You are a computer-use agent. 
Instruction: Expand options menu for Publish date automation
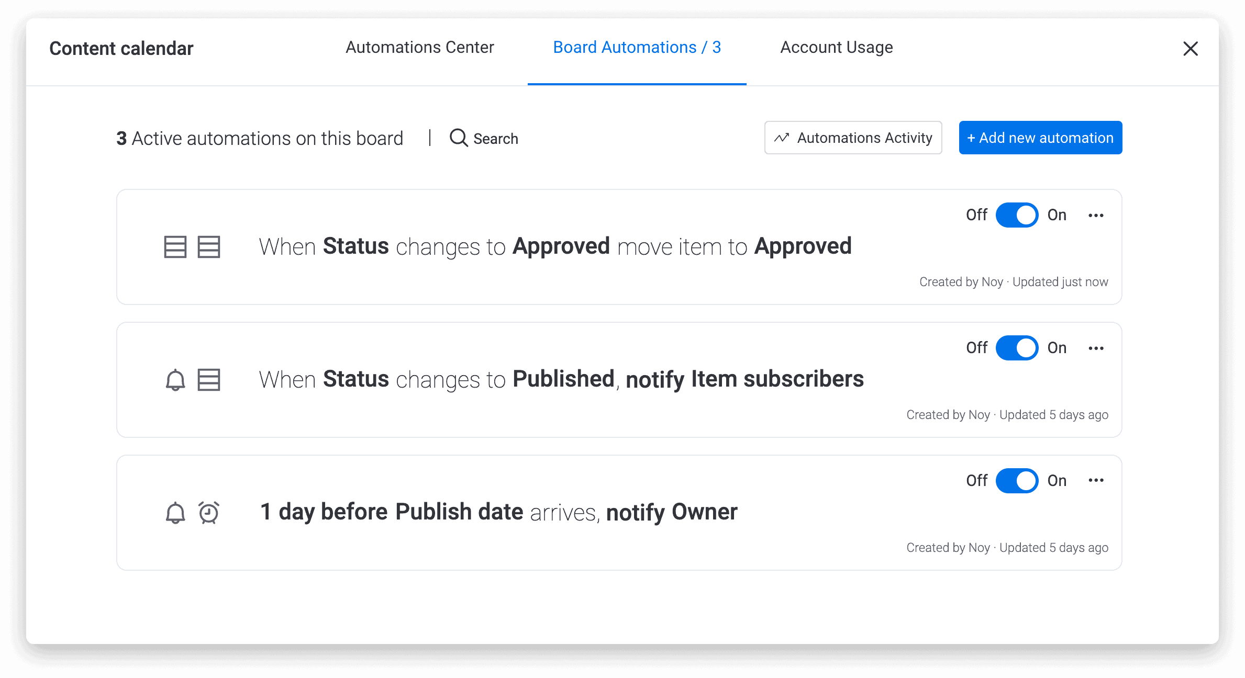click(x=1096, y=481)
